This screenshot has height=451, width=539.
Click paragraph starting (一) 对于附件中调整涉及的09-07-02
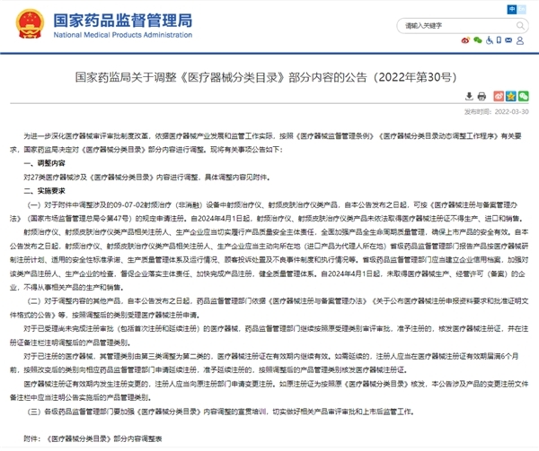pyautogui.click(x=267, y=212)
